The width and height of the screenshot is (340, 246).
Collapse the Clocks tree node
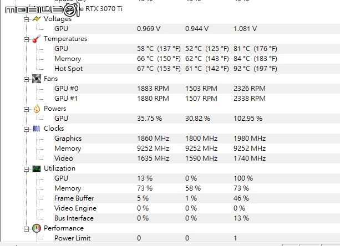tap(26, 129)
